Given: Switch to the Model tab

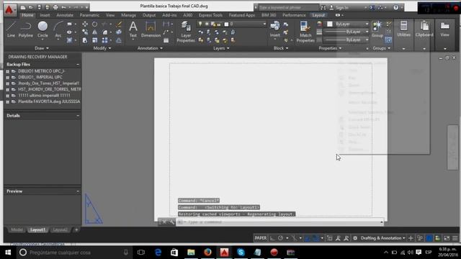Looking at the screenshot, I should 17,230.
